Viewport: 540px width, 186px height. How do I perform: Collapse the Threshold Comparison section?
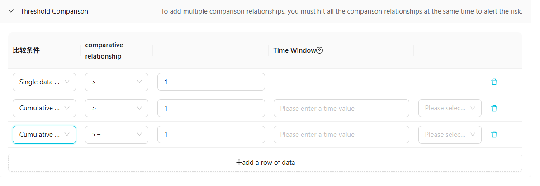(11, 11)
